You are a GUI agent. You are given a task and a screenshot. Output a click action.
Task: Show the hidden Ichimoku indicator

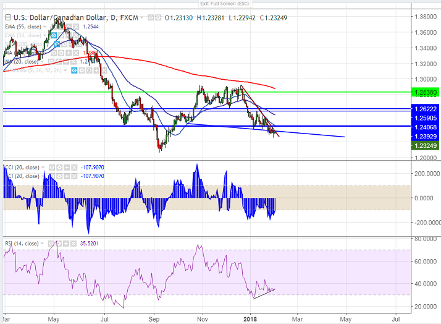click(74, 70)
